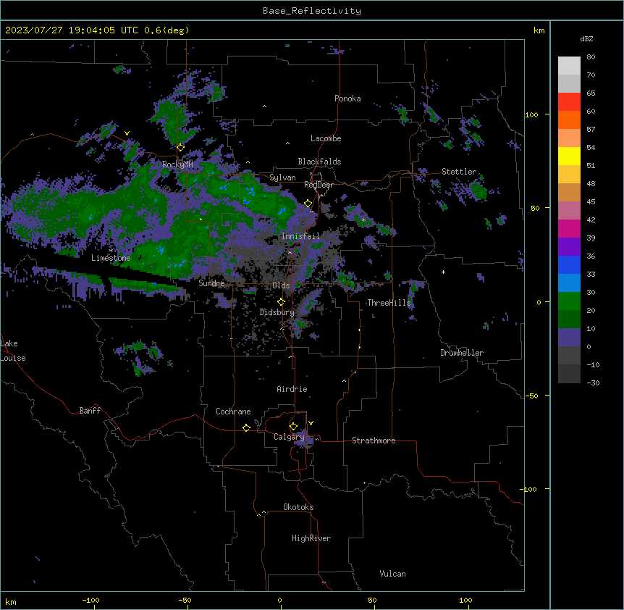This screenshot has height=610, width=624.
Task: Click the km unit label at top right
Action: click(x=539, y=30)
